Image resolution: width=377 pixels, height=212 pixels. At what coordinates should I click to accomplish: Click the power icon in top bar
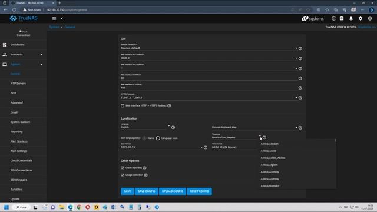(x=370, y=18)
